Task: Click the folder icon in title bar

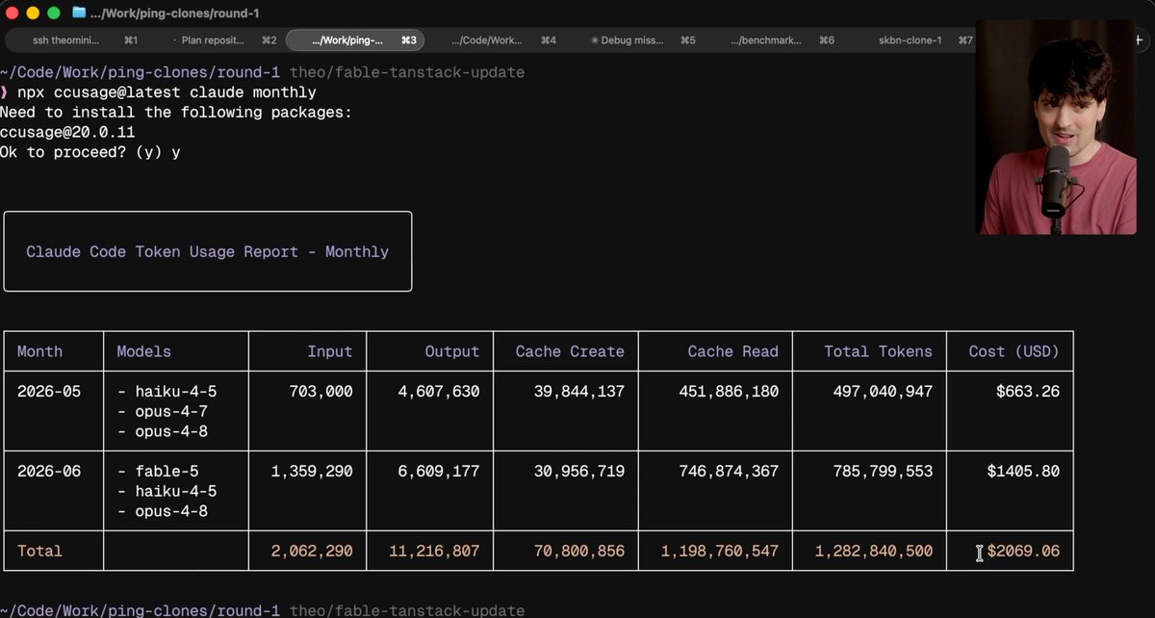Action: (x=79, y=13)
